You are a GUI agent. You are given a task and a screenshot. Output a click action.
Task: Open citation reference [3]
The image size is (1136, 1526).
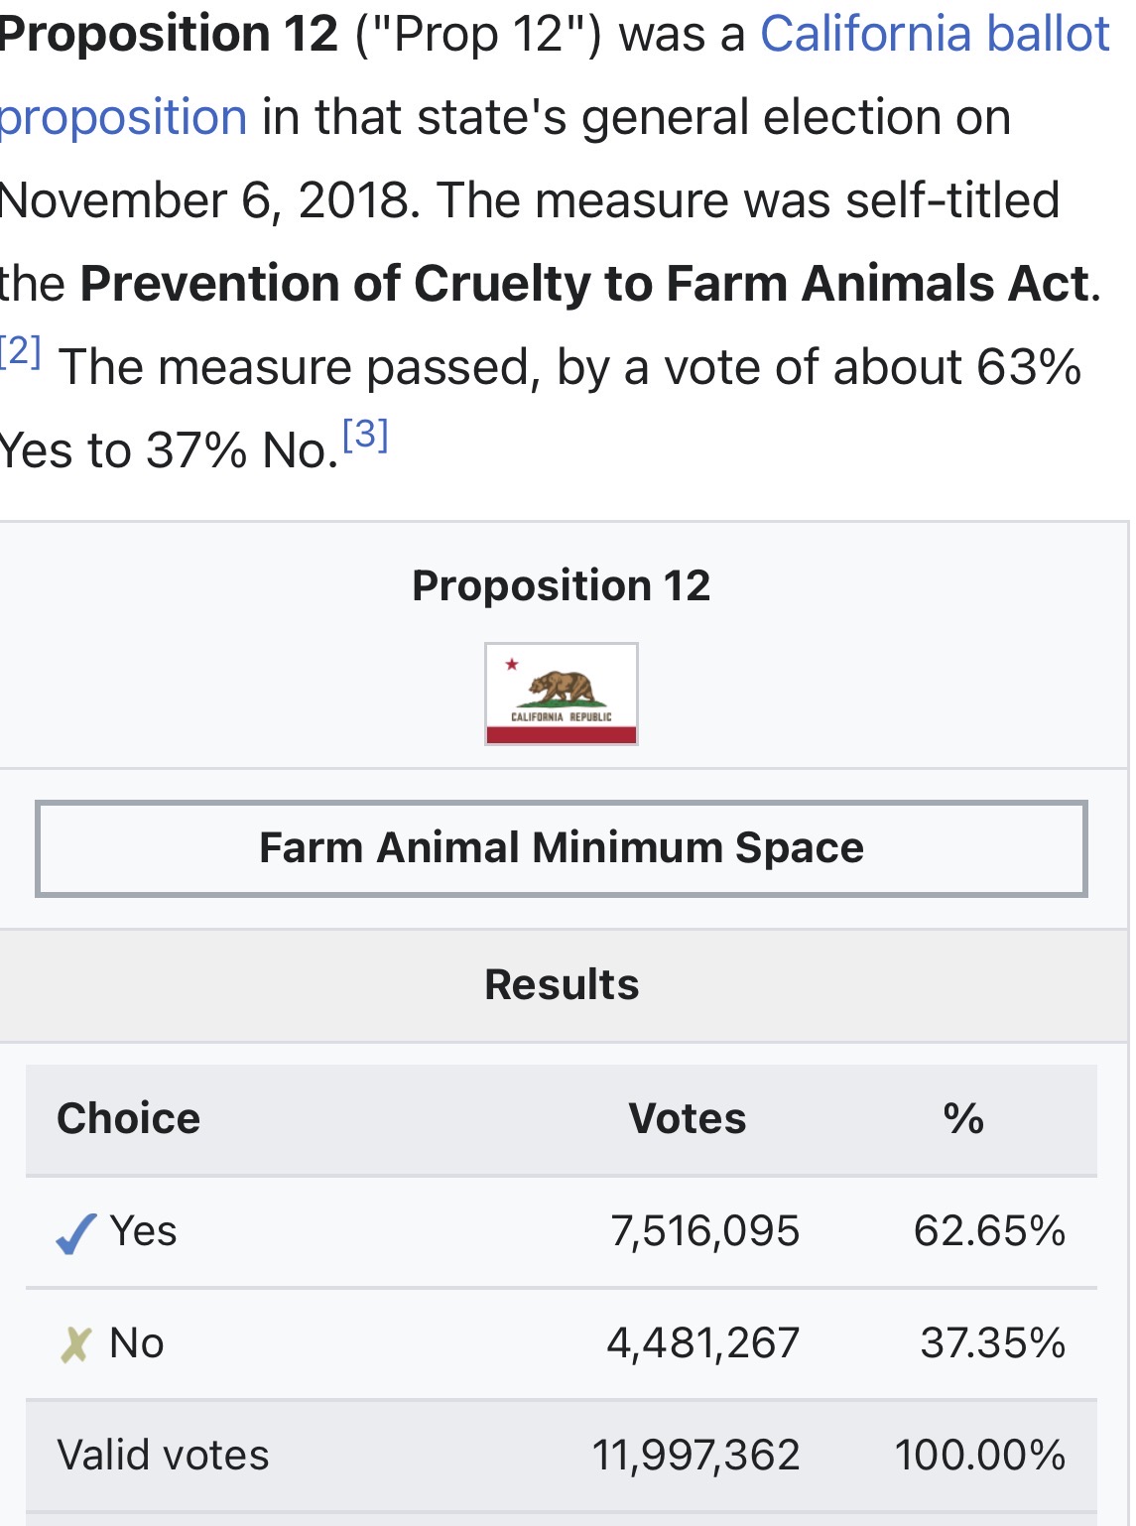pyautogui.click(x=365, y=435)
